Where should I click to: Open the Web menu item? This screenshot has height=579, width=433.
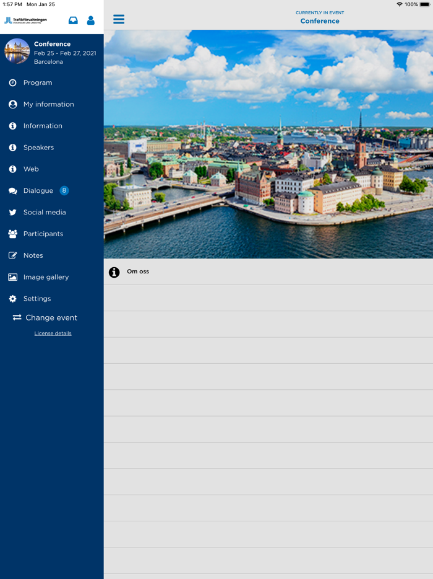[31, 169]
